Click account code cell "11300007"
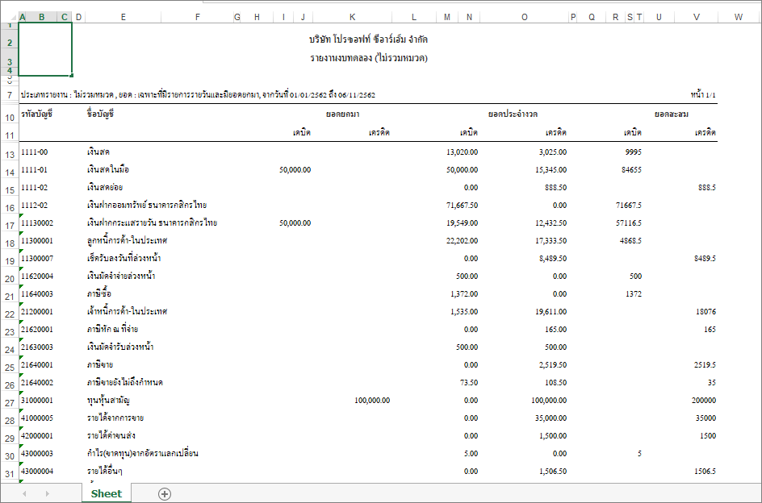Screen dimensions: 762x503 tap(37, 258)
